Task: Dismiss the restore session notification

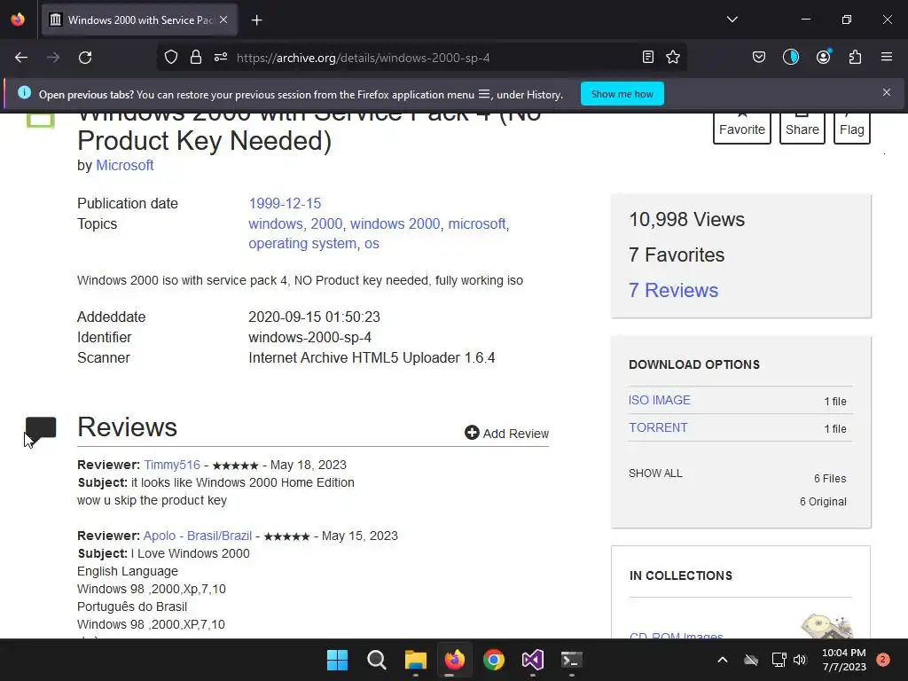Action: tap(886, 92)
